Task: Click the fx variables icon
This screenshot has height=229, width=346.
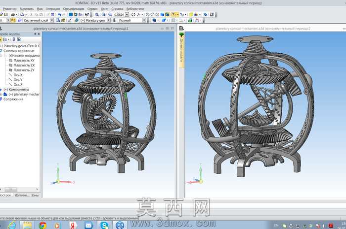Action: point(81,14)
